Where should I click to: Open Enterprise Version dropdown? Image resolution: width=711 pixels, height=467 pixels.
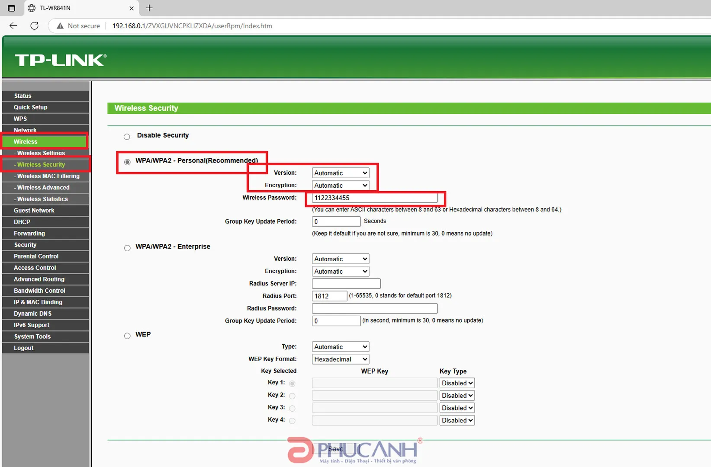point(341,259)
